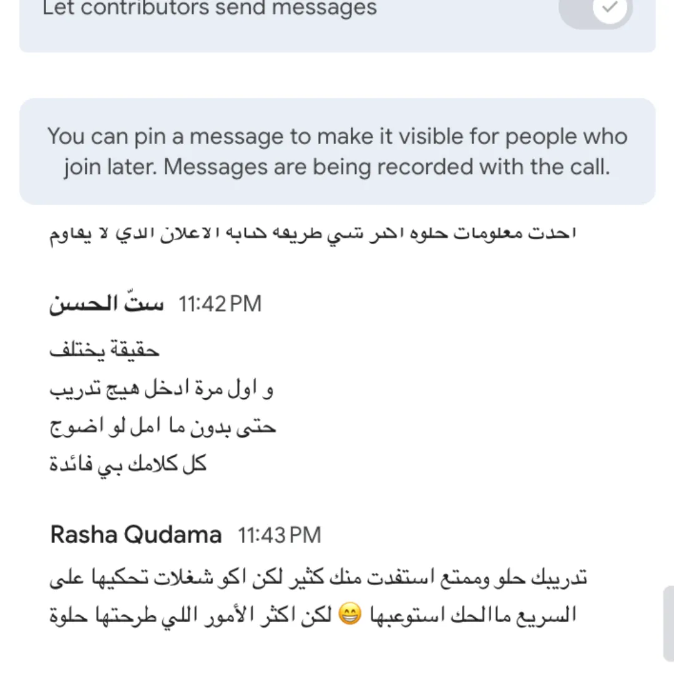Viewport: 674px width, 674px height.
Task: Select the message line كل كلامك بي فائدة
Action: [128, 465]
